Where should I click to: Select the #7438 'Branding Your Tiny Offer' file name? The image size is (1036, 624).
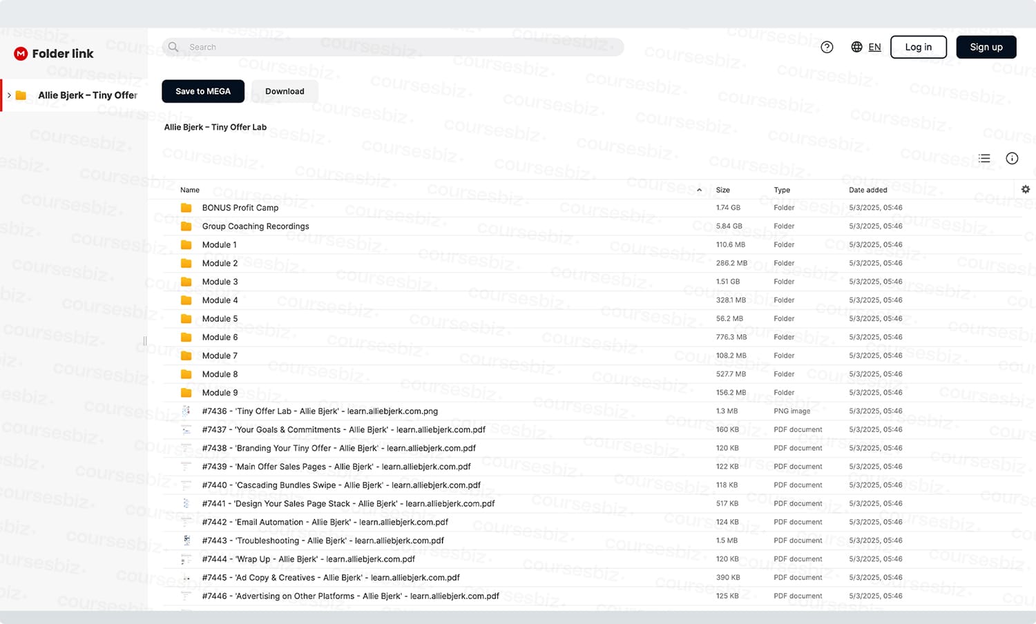[339, 448]
